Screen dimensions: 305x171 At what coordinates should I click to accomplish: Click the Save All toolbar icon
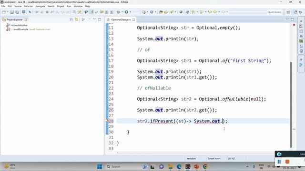click(17, 12)
